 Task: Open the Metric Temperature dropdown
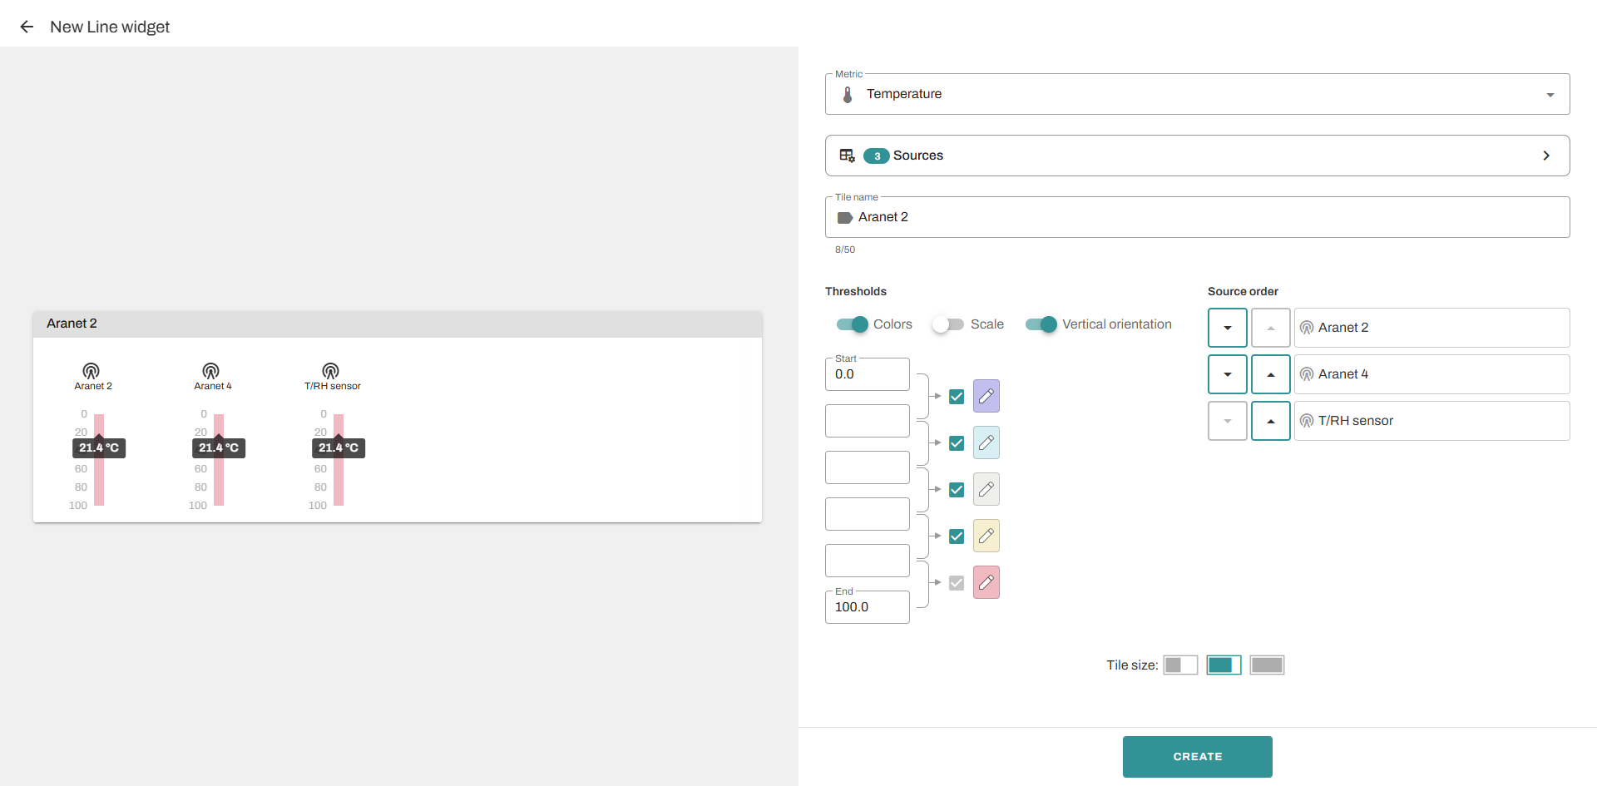[x=1197, y=94]
